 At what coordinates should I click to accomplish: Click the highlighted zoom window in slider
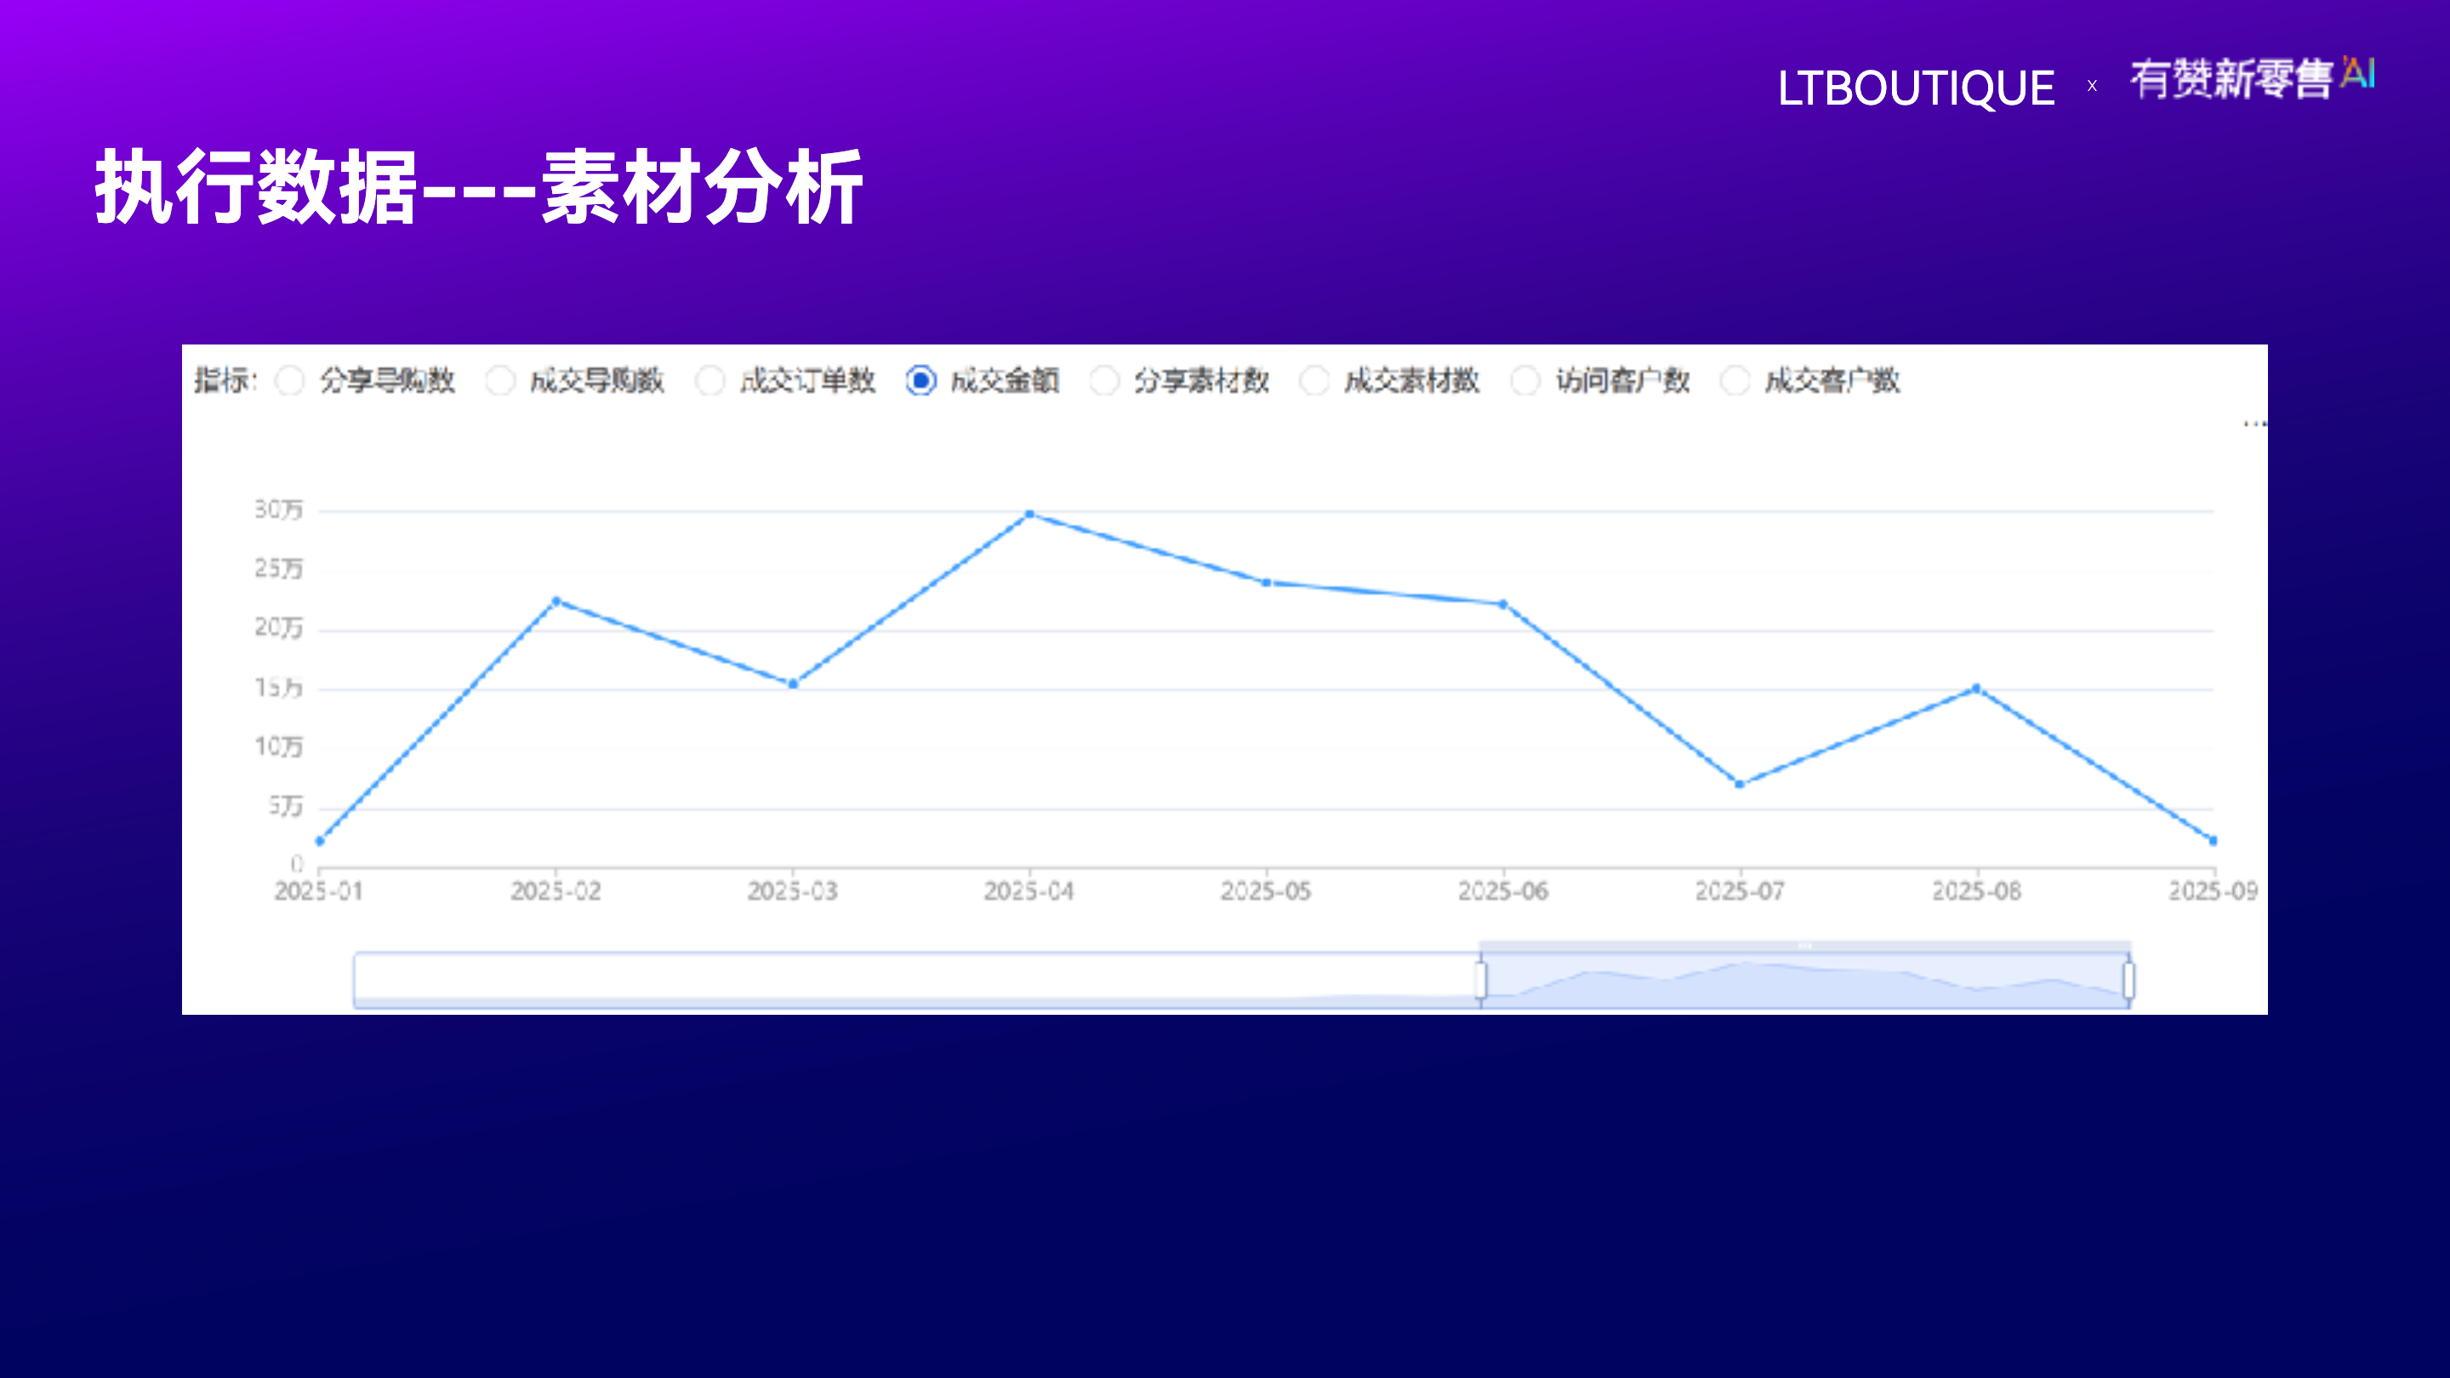click(x=1804, y=980)
